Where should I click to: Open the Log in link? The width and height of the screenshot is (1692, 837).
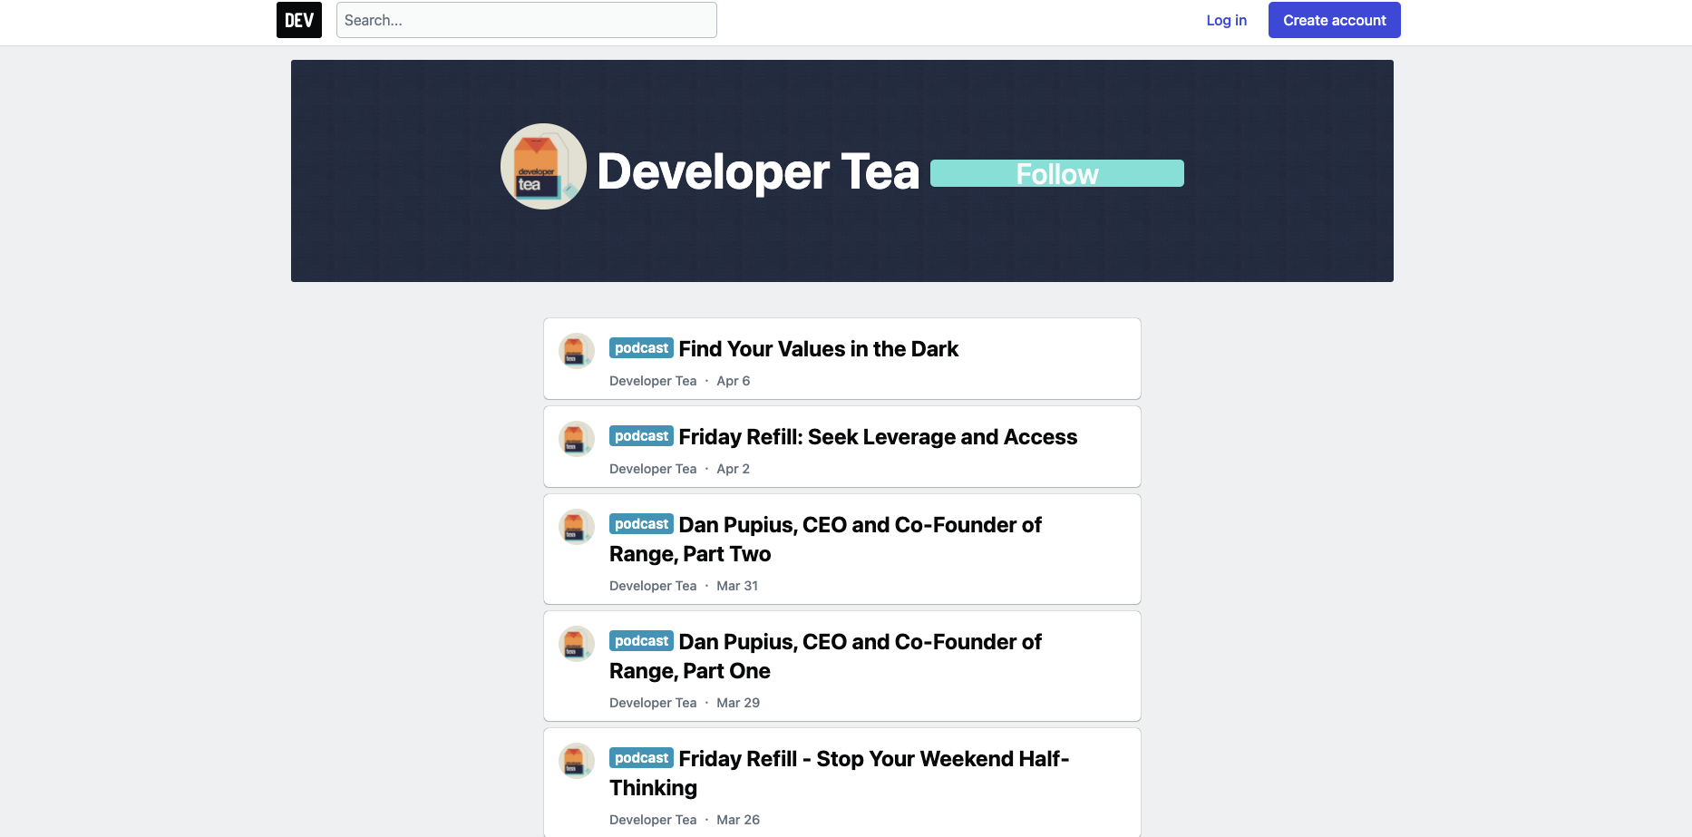click(1226, 20)
